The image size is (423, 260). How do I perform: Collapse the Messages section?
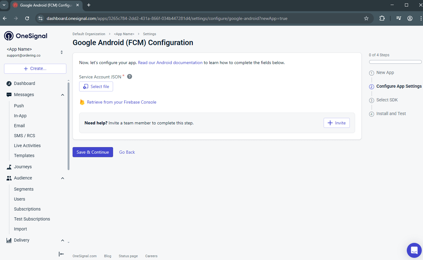click(x=63, y=95)
